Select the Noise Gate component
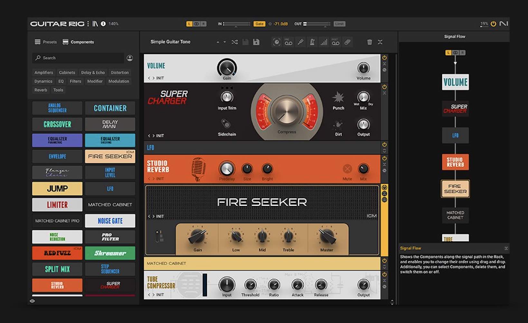 [110, 221]
